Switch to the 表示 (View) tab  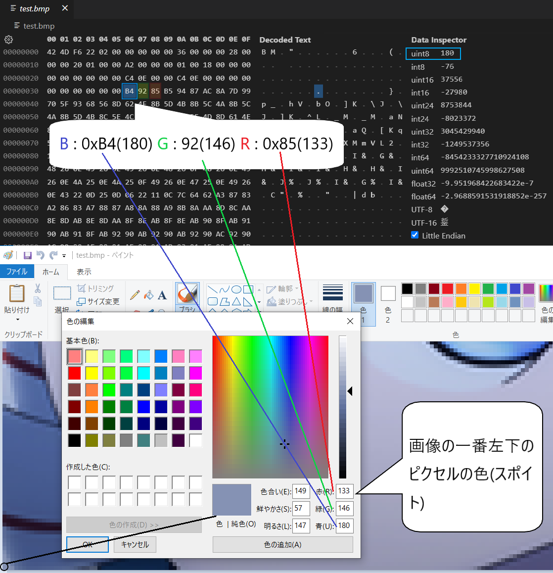pyautogui.click(x=84, y=272)
